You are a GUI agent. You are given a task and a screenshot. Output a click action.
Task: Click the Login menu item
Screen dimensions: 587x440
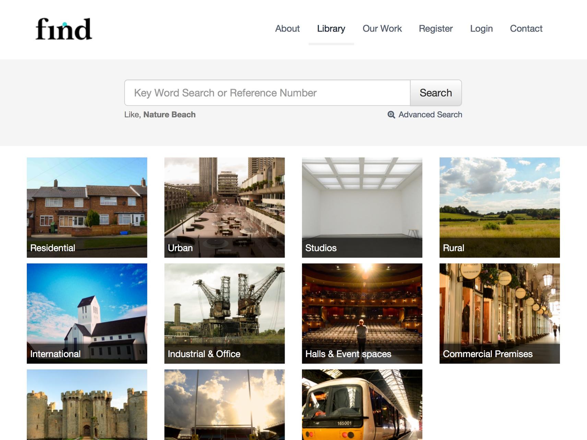pyautogui.click(x=481, y=28)
